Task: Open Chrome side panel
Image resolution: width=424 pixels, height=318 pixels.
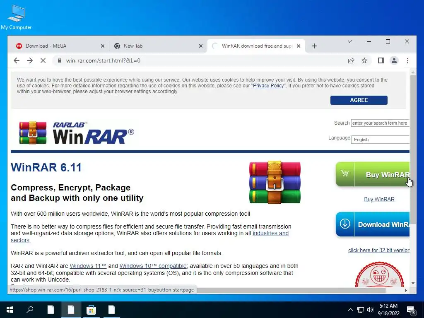Action: point(381,60)
